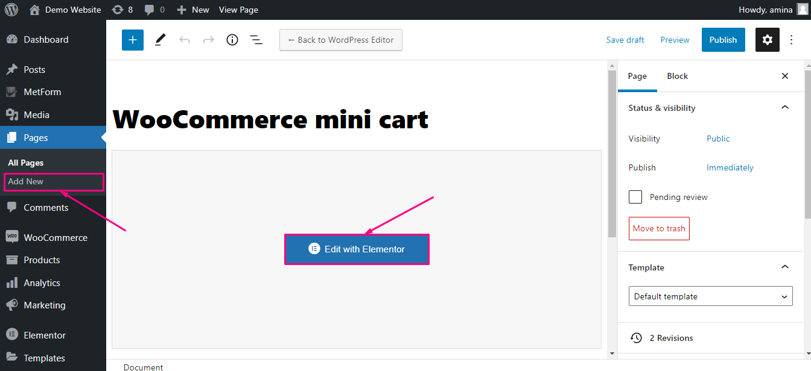Click Save draft
Viewport: 811px width, 371px height.
coord(625,40)
